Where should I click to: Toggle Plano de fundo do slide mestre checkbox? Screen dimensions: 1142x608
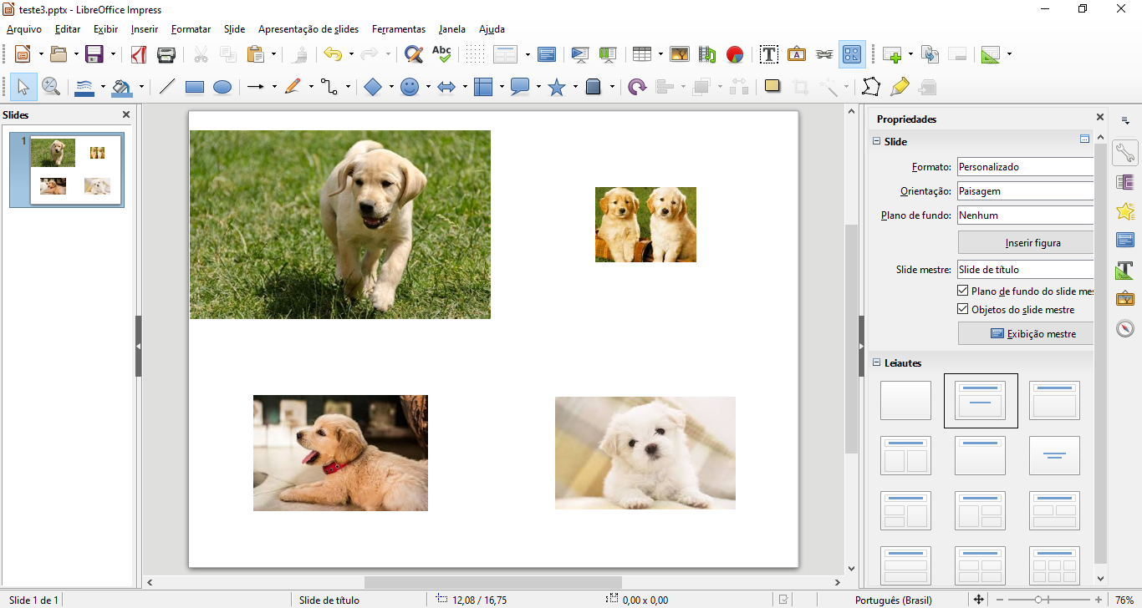[x=963, y=291]
